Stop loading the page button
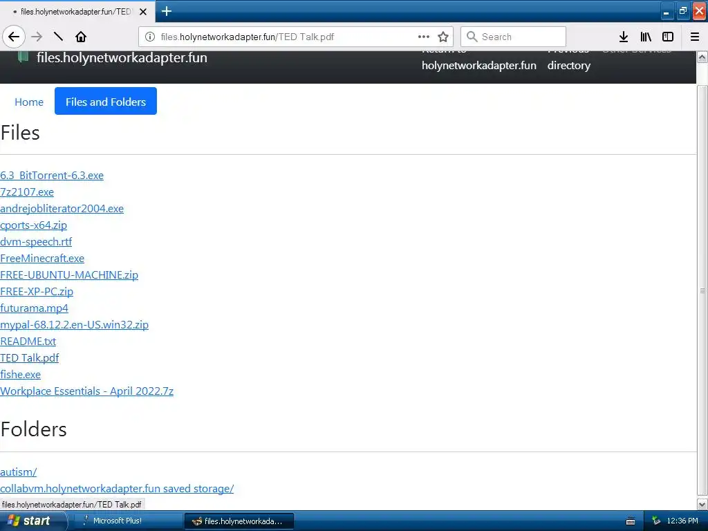The width and height of the screenshot is (708, 531). (58, 37)
